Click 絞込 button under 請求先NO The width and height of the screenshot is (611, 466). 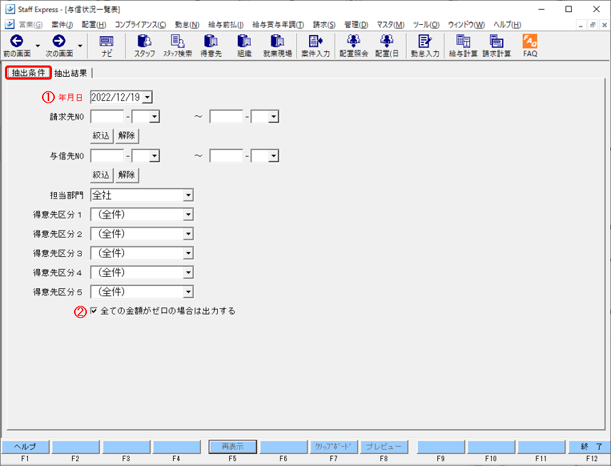(x=101, y=135)
